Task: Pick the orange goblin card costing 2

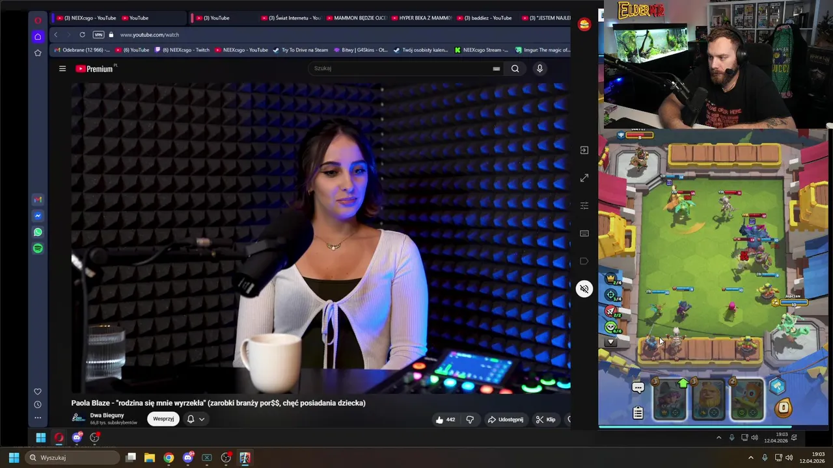Action: coord(747,398)
